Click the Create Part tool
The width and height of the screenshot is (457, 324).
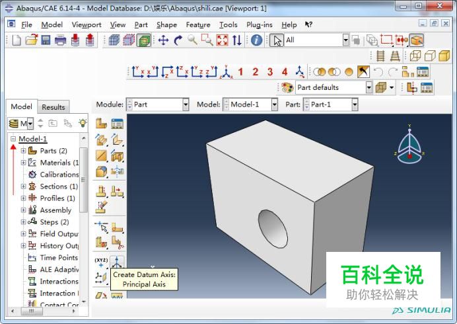coord(101,124)
